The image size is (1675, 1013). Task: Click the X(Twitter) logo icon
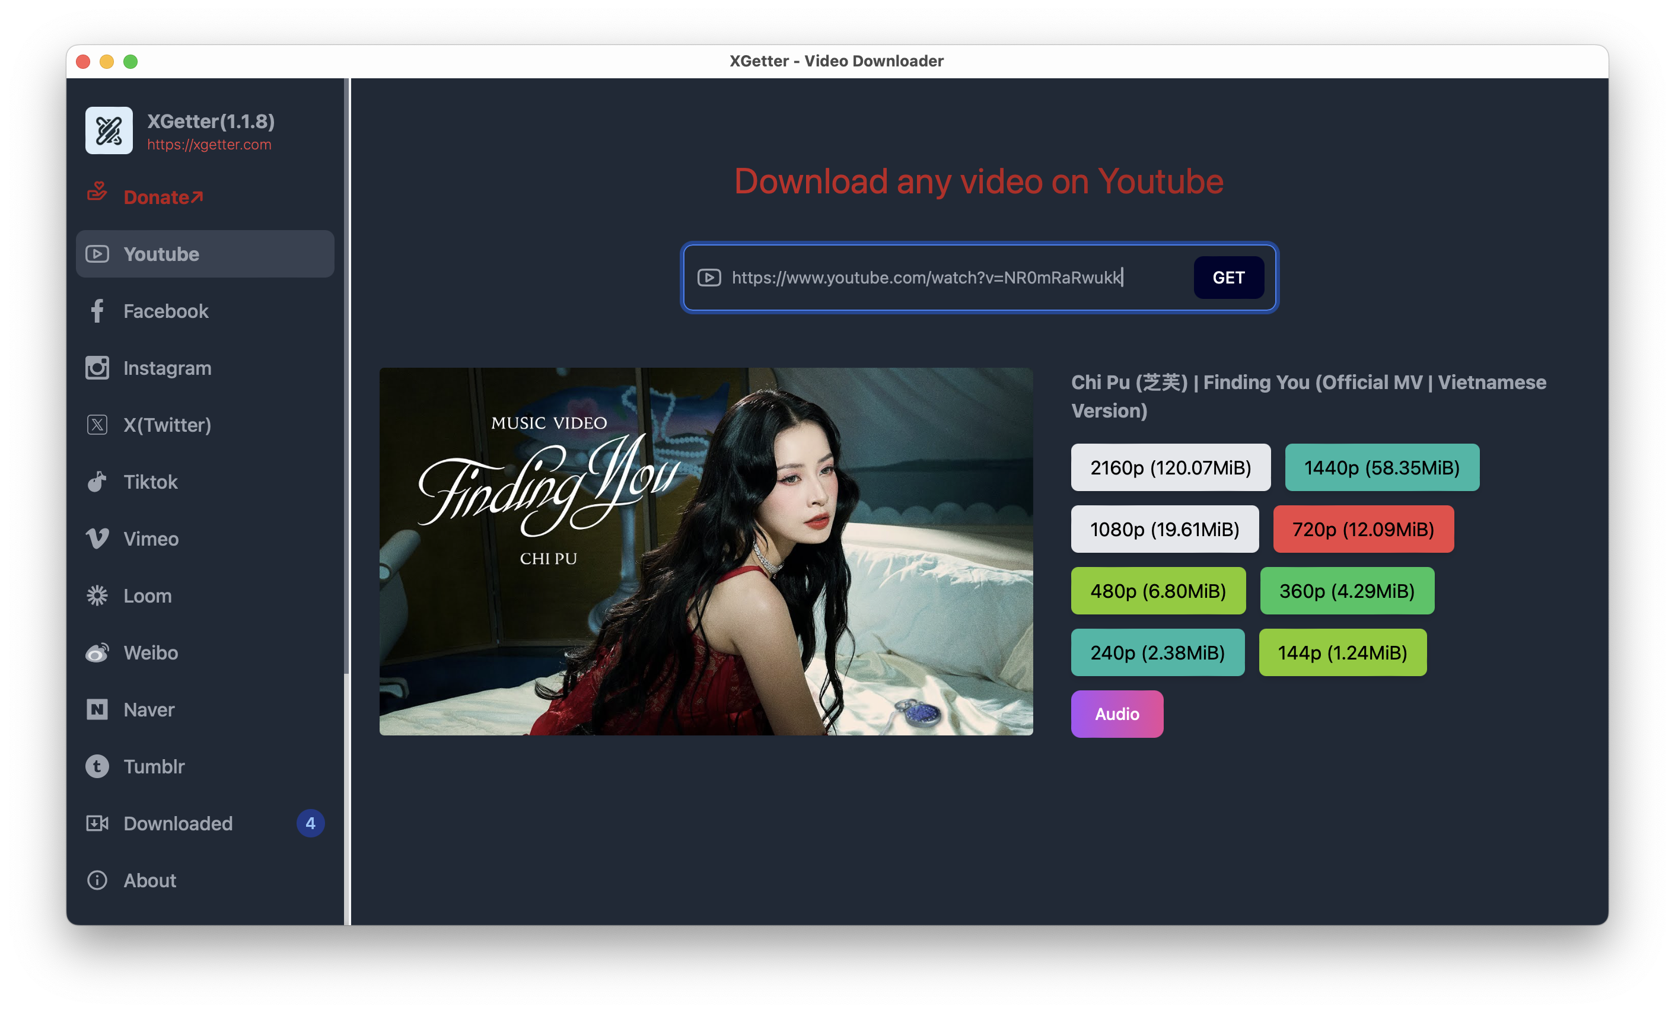(97, 425)
